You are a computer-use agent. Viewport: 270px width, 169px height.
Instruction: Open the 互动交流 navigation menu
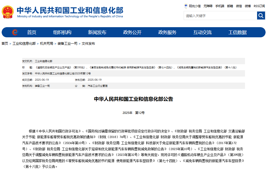click(x=203, y=32)
